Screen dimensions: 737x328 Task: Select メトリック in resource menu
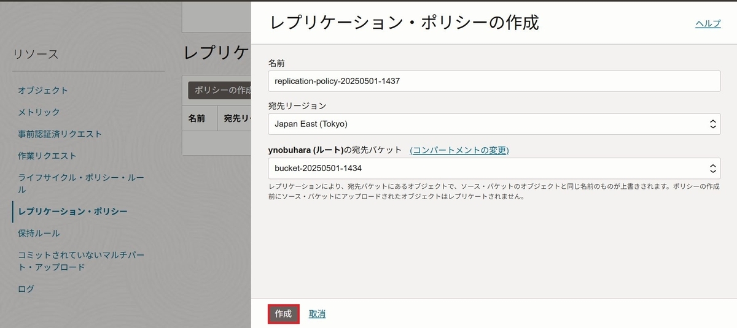39,112
